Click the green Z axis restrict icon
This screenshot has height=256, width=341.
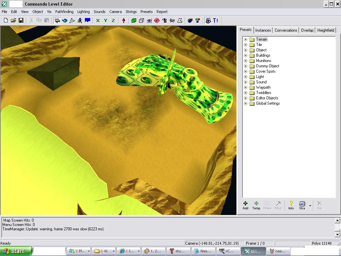[113, 20]
